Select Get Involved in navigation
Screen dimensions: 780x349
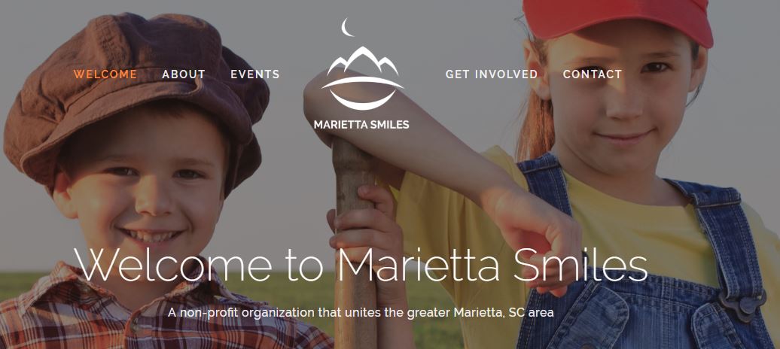click(x=492, y=74)
